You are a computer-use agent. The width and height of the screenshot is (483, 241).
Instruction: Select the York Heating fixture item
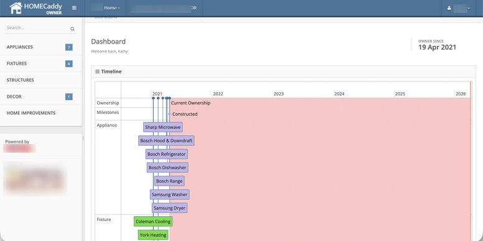click(x=153, y=235)
